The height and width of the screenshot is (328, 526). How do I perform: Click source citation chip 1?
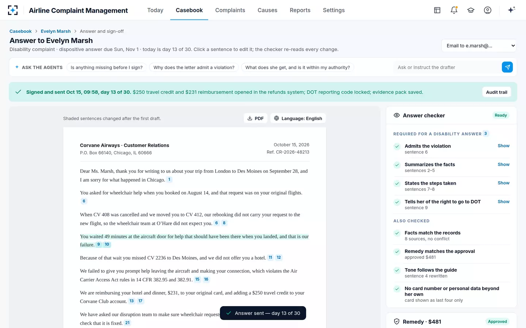[169, 180]
